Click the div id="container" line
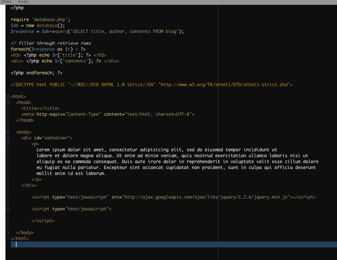Screen dimensions: 337x260 (x=47, y=138)
